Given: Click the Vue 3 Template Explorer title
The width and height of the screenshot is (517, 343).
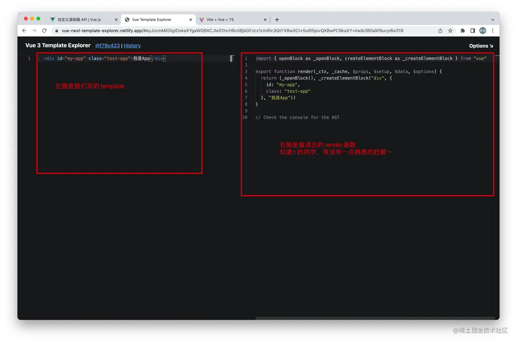Looking at the screenshot, I should [x=58, y=46].
